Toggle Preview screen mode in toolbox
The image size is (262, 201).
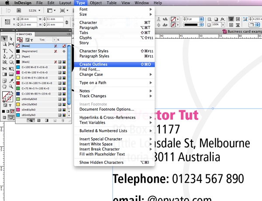[11, 117]
